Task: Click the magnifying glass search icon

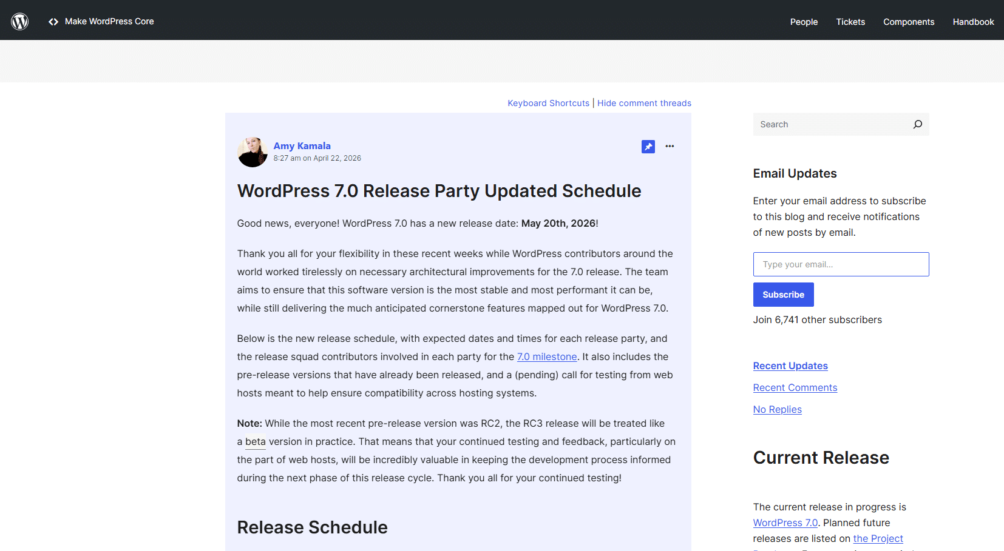Action: pos(918,124)
